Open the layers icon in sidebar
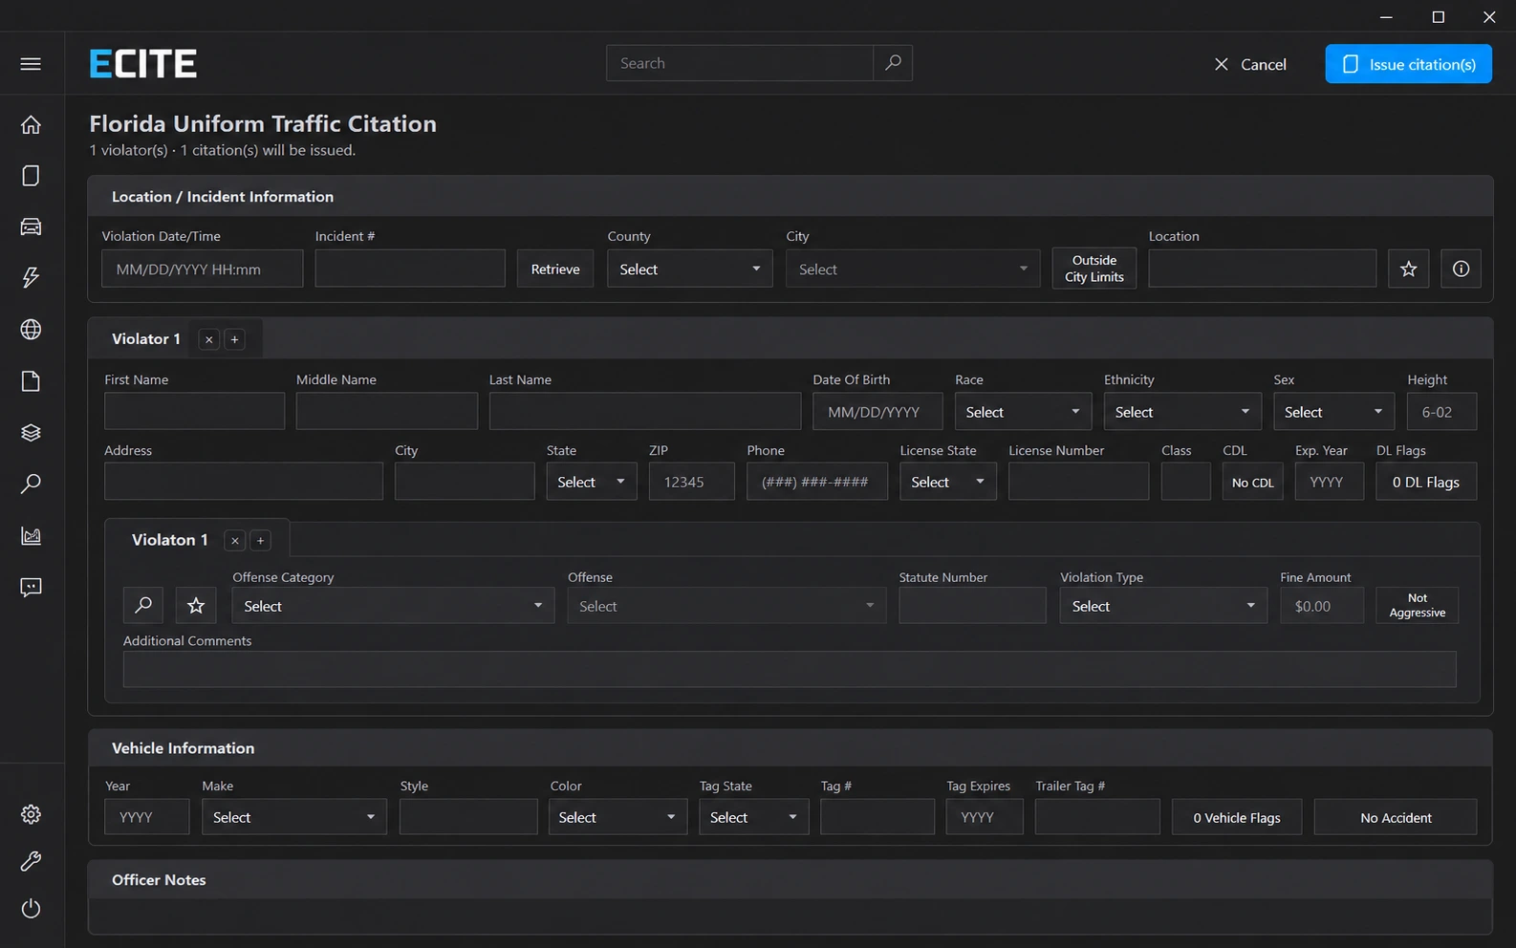1516x948 pixels. point(31,432)
